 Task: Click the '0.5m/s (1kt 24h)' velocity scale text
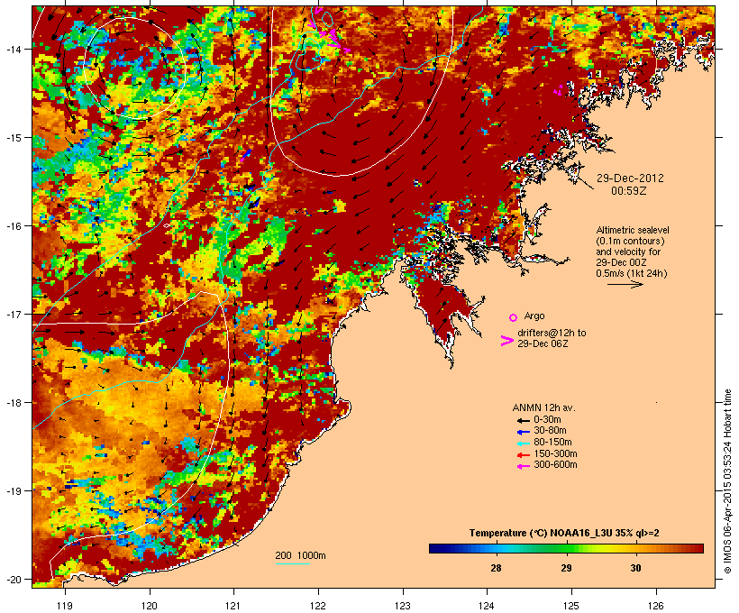pos(632,273)
